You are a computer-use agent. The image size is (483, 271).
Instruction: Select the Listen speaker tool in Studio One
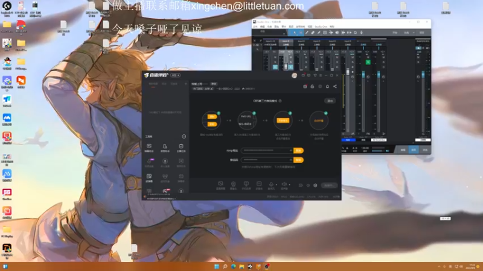point(337,33)
